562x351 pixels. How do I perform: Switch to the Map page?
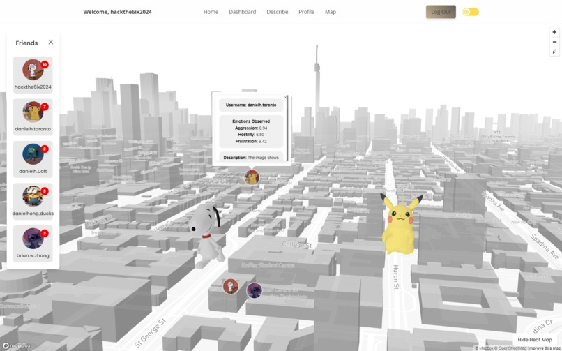coord(331,12)
